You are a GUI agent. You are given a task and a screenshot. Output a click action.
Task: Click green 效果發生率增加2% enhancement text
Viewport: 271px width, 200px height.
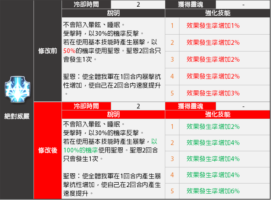pos(213,127)
